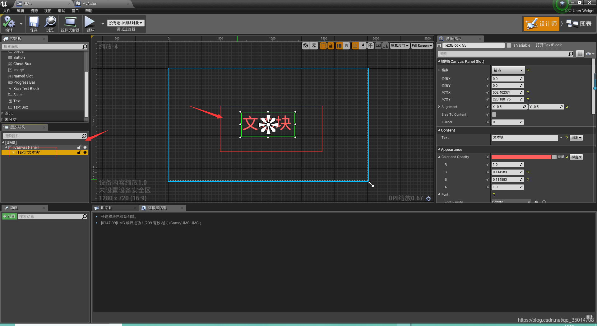This screenshot has height=326, width=597.
Task: Click the 保存 save disk icon
Action: pyautogui.click(x=34, y=24)
